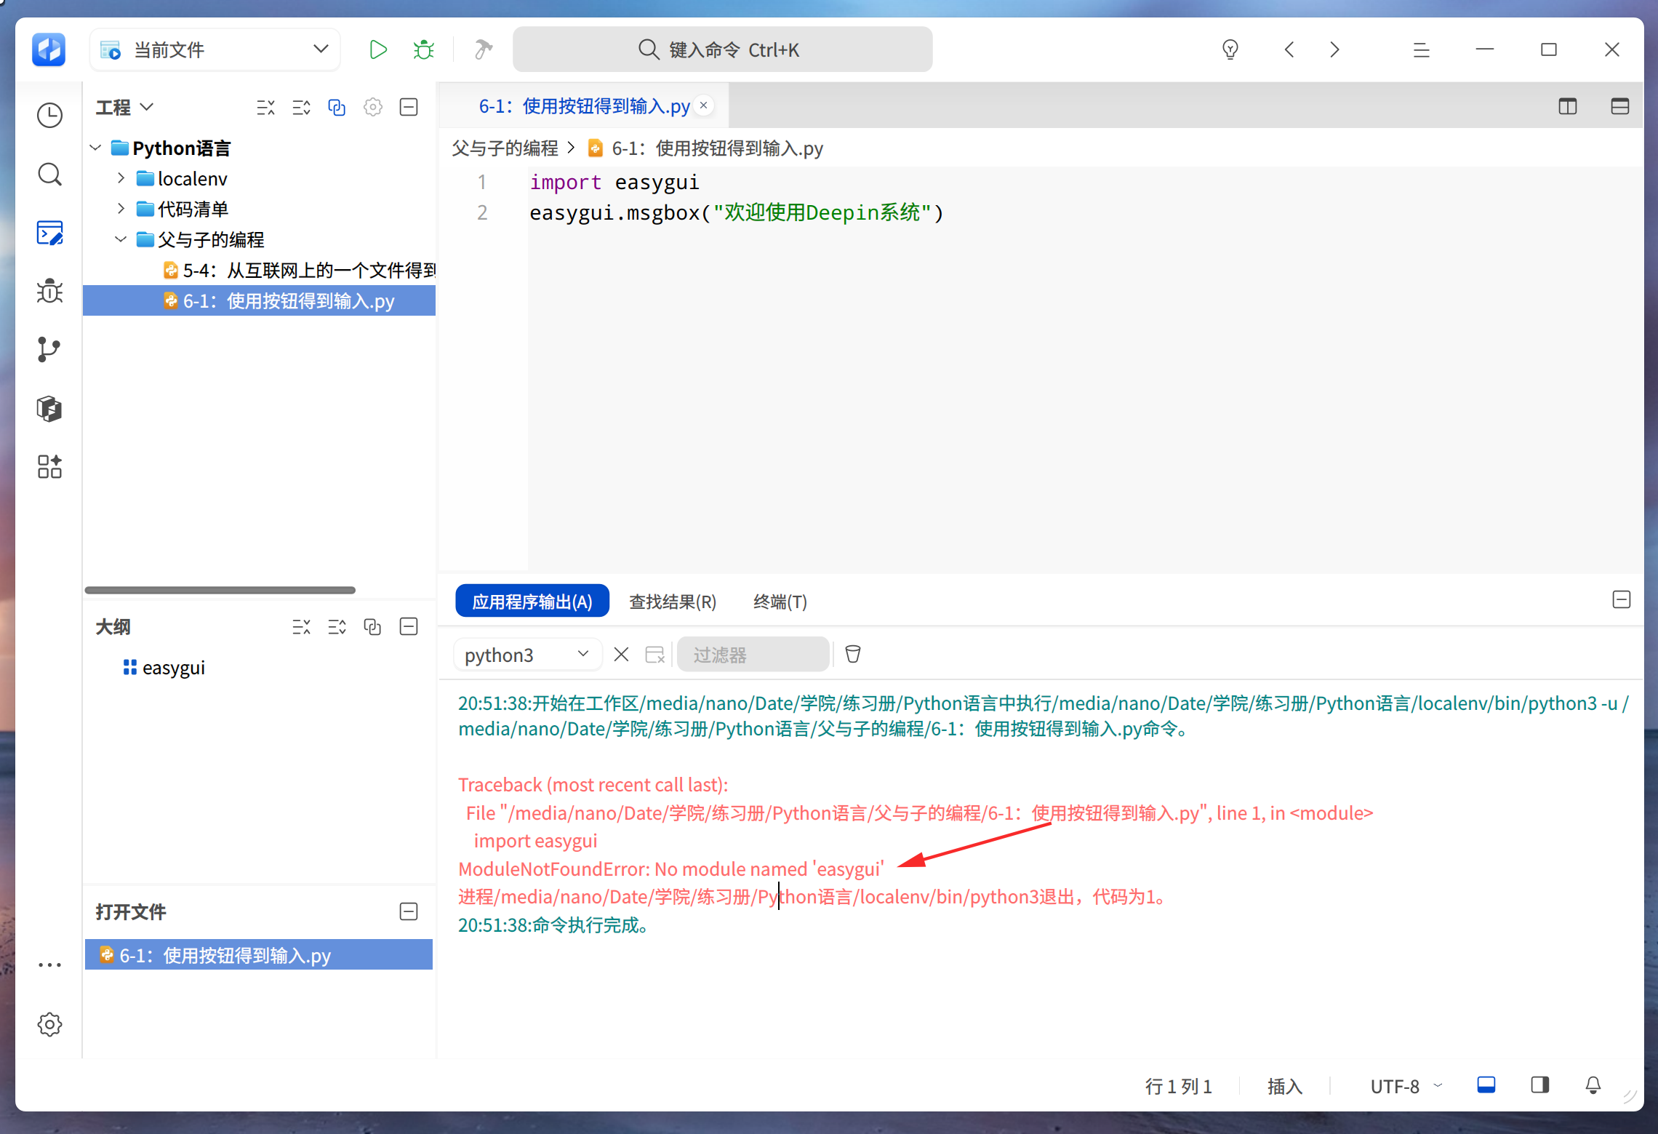
Task: Split the editor vertically with the column icon
Action: [x=1567, y=106]
